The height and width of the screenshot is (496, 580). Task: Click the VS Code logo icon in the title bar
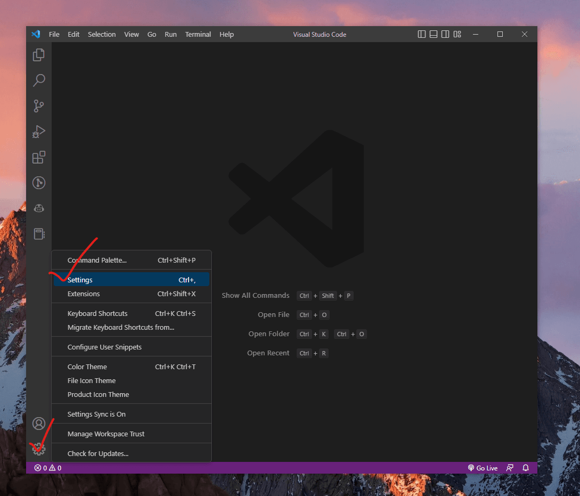coord(36,35)
